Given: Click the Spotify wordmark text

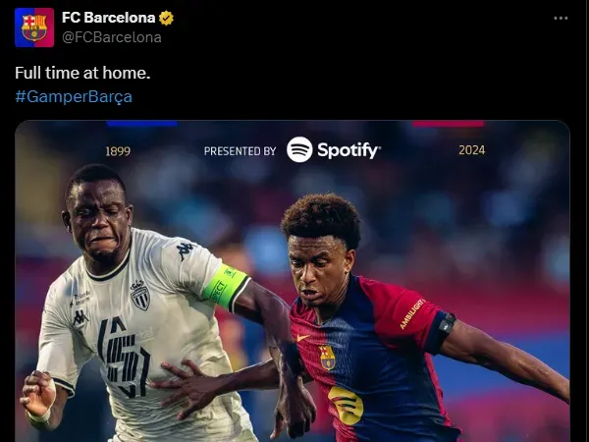Looking at the screenshot, I should tap(348, 150).
